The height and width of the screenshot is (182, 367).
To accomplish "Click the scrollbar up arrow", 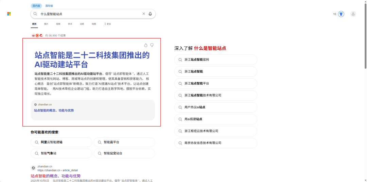I will (x=365, y=1).
